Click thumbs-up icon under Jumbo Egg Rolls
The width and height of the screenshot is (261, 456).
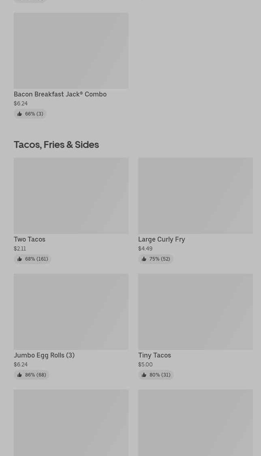pos(19,375)
